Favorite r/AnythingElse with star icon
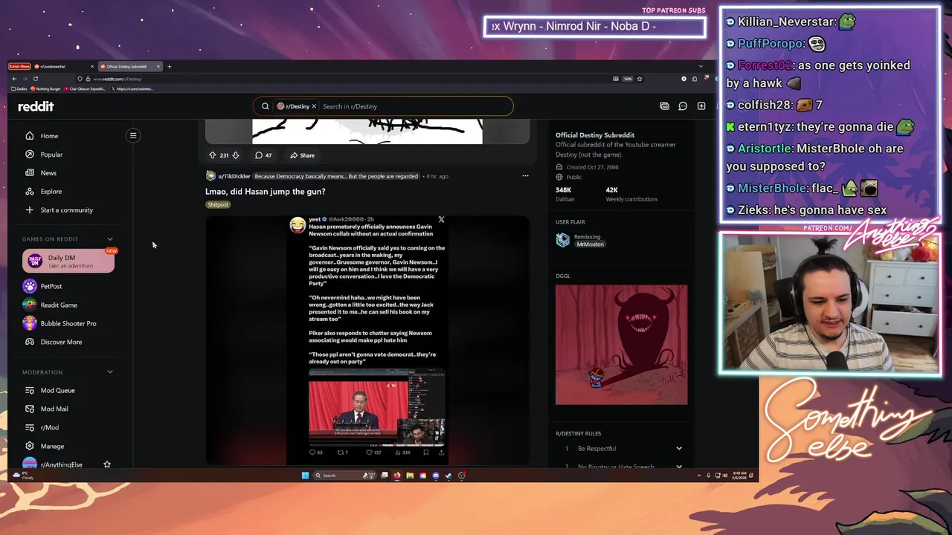952x535 pixels. 107,464
